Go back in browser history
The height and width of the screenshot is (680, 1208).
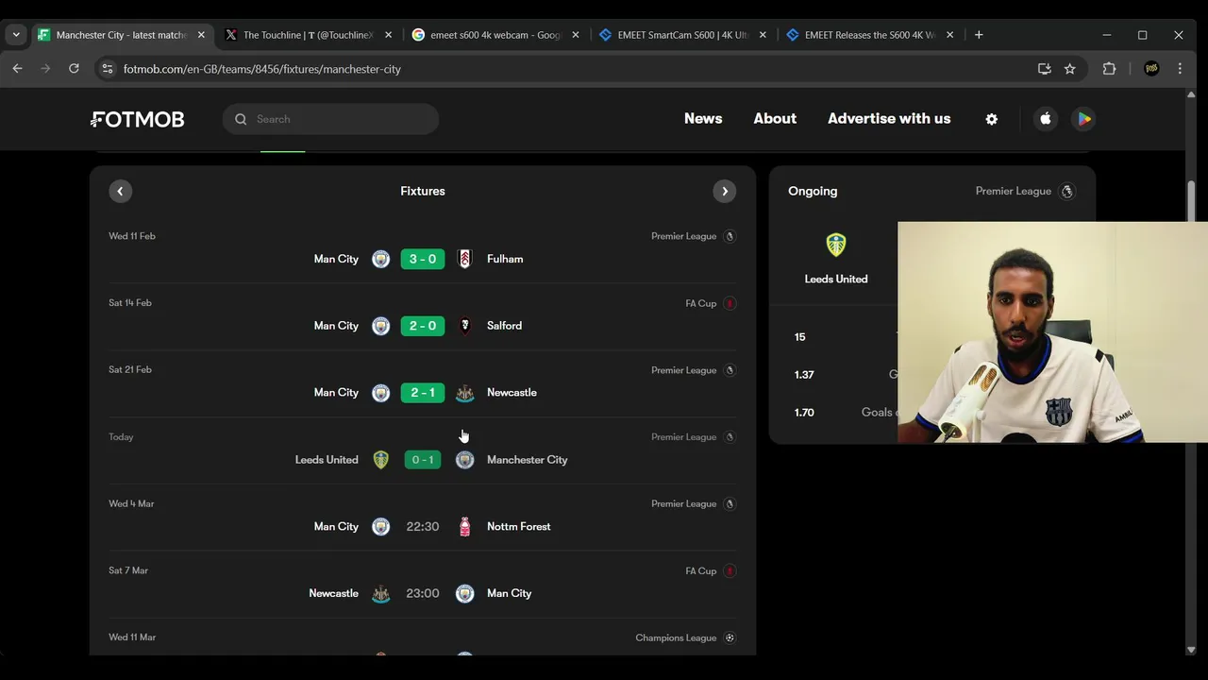17,69
